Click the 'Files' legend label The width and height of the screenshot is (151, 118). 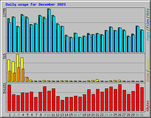click(148, 24)
